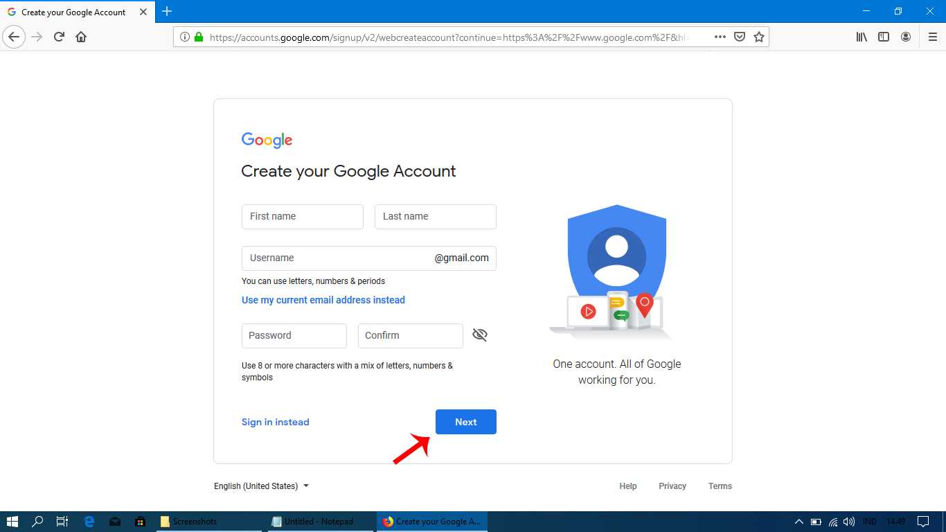Click the Google logo
This screenshot has width=946, height=532.
pyautogui.click(x=267, y=140)
